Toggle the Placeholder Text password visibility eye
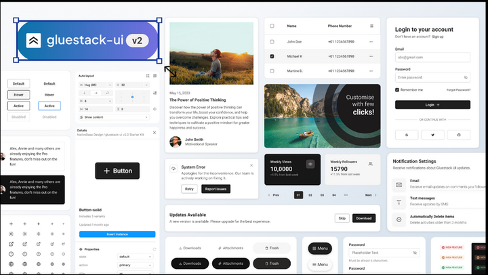Screen dimensions: 488x275 (415, 253)
